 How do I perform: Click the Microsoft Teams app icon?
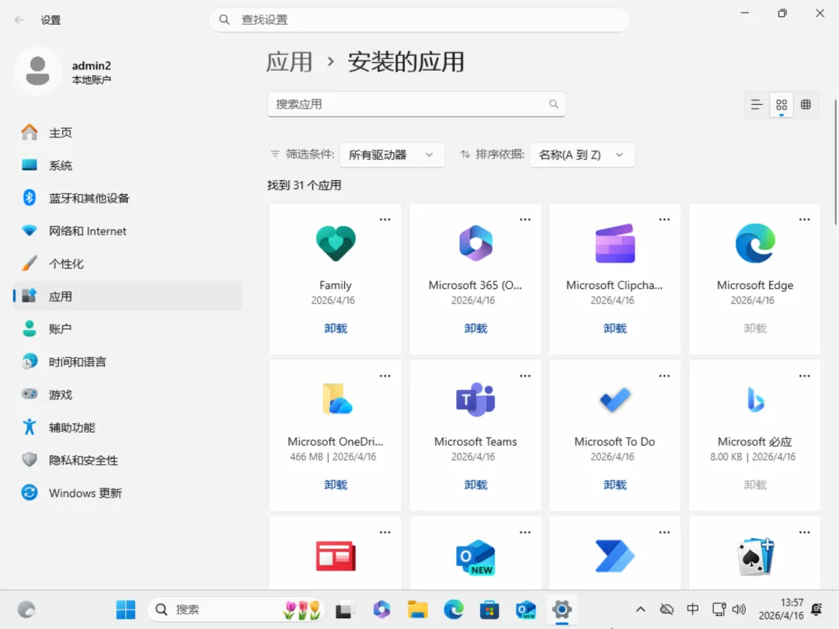pyautogui.click(x=475, y=399)
